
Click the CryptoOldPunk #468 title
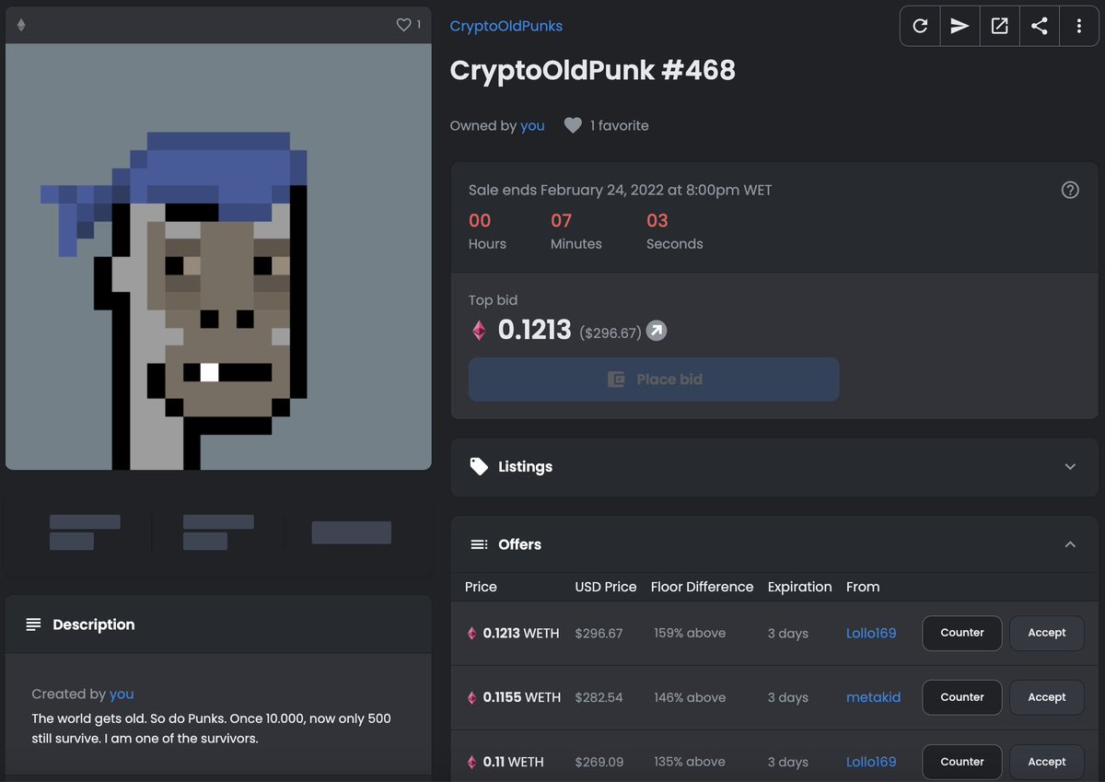(592, 70)
